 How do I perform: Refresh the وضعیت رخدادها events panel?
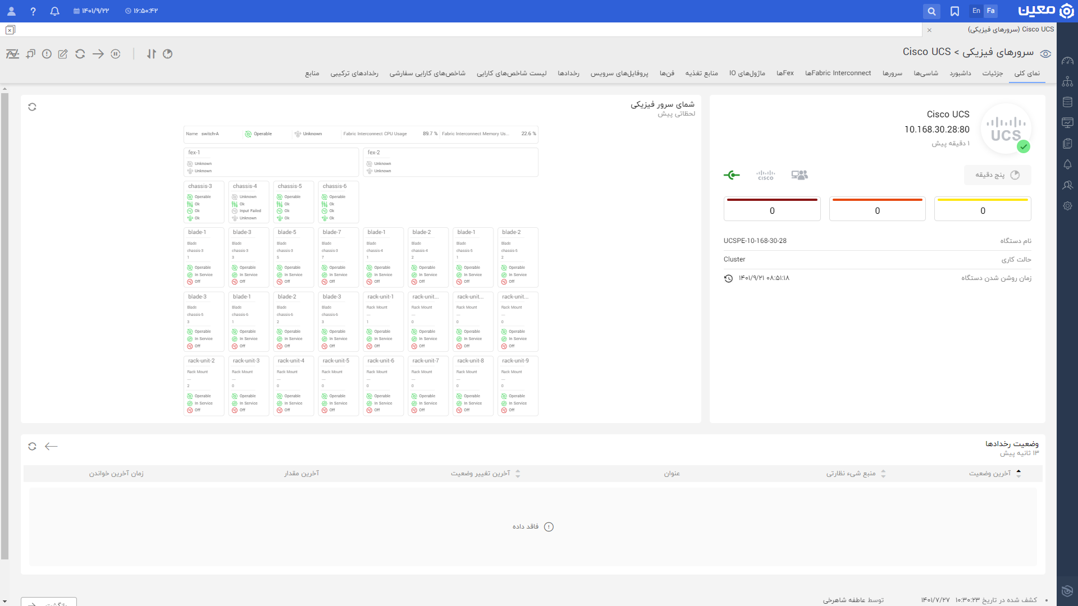(32, 446)
